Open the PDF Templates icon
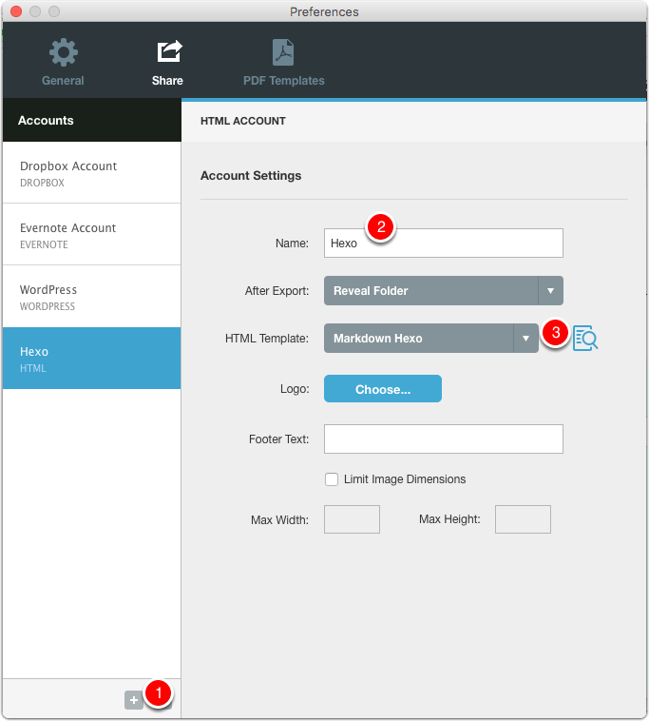The height and width of the screenshot is (721, 649). [x=283, y=52]
